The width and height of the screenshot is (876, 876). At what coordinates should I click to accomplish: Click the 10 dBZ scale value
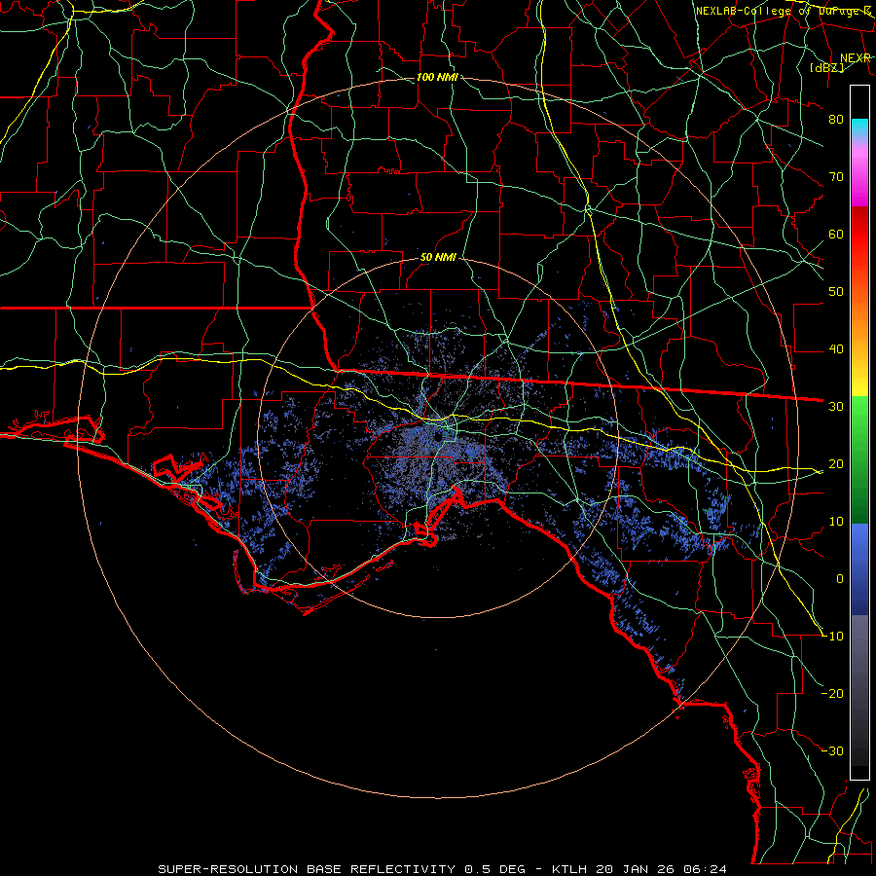click(x=836, y=522)
